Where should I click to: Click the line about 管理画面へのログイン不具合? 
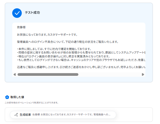click(68, 42)
